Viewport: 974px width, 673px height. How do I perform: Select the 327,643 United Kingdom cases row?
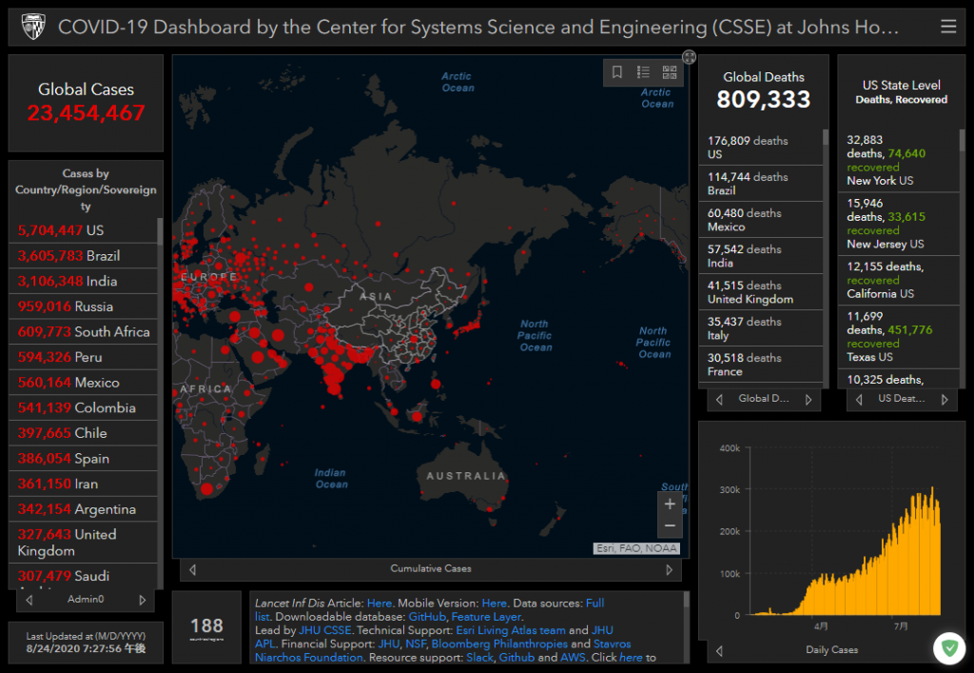pos(84,543)
